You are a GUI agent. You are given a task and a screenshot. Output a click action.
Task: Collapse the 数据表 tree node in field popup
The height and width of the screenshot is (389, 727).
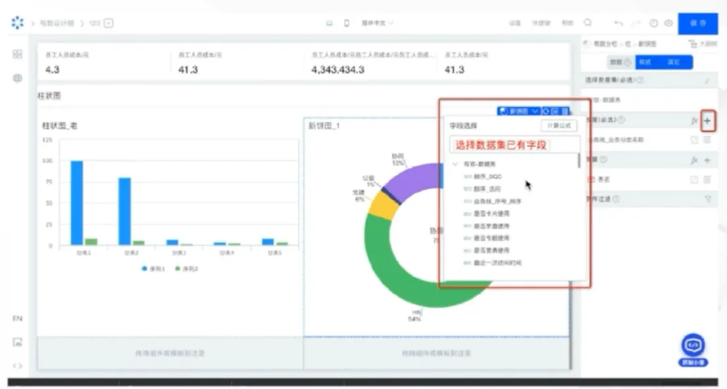[455, 164]
